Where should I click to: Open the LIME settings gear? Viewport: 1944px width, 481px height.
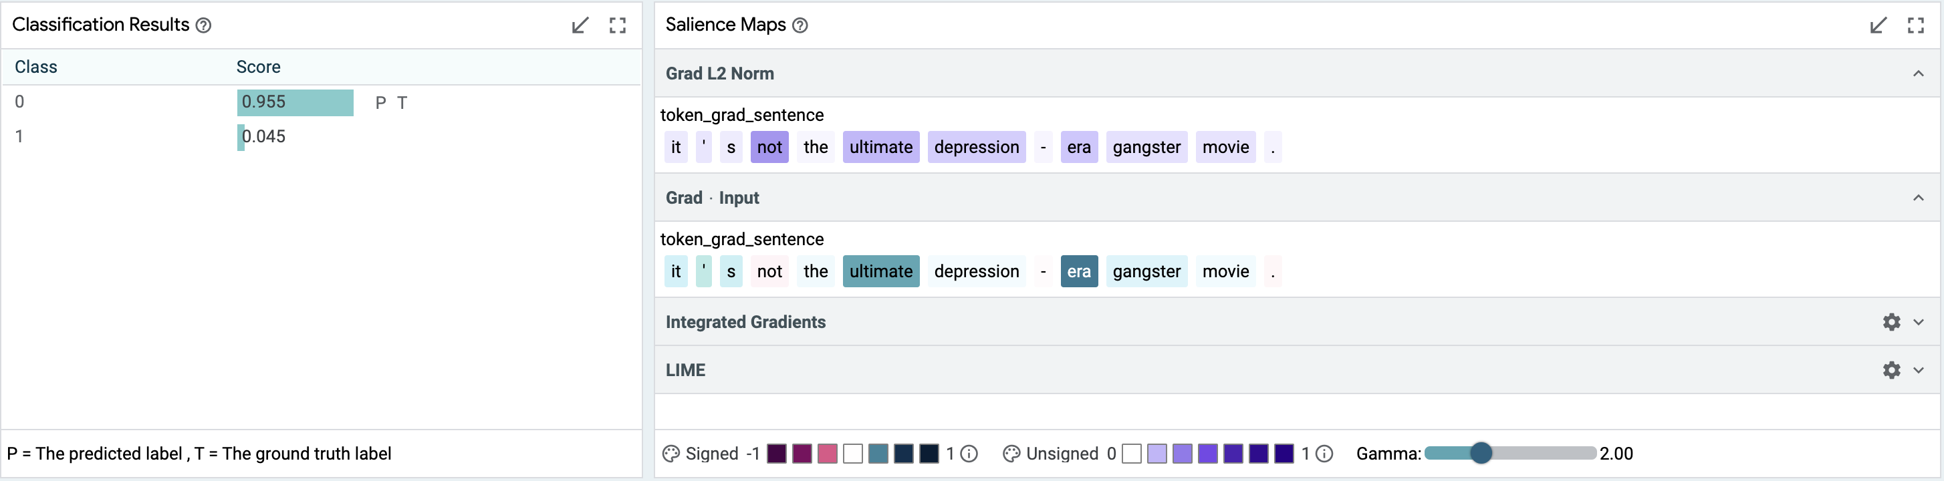pyautogui.click(x=1891, y=370)
